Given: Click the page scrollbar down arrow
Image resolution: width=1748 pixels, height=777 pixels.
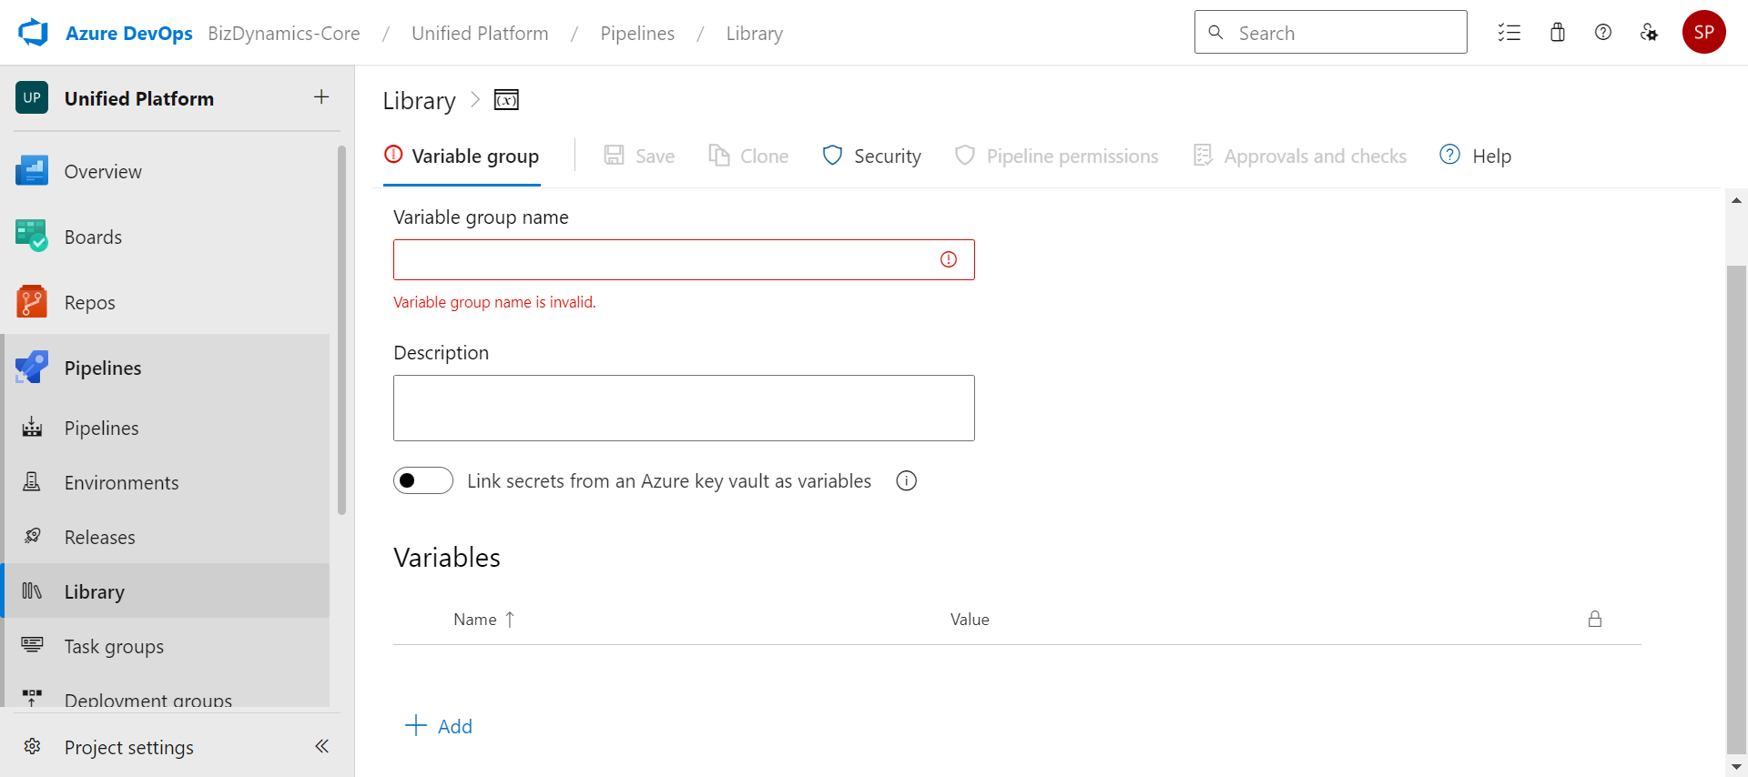Looking at the screenshot, I should pyautogui.click(x=1736, y=766).
